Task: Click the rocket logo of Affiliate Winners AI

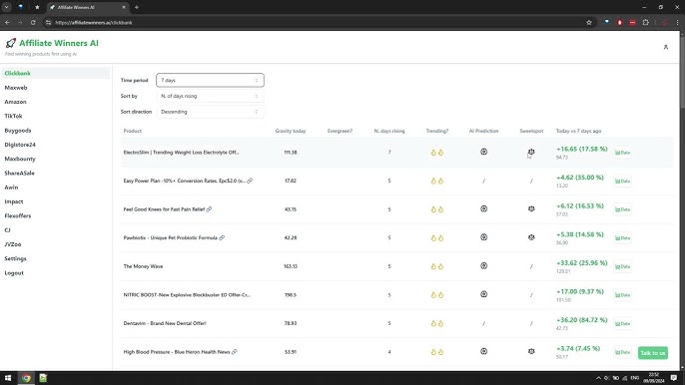Action: tap(11, 43)
